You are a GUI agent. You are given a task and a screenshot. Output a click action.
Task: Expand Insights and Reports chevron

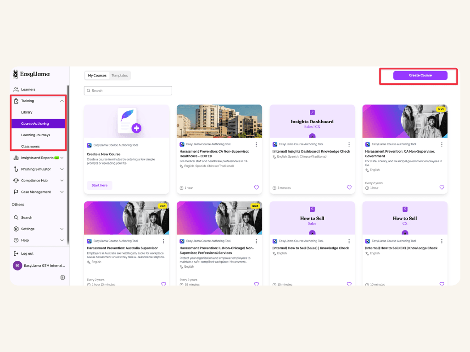[62, 158]
